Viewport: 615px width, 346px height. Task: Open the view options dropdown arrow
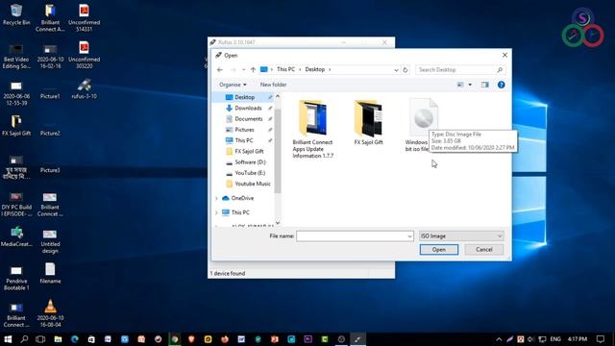point(470,85)
